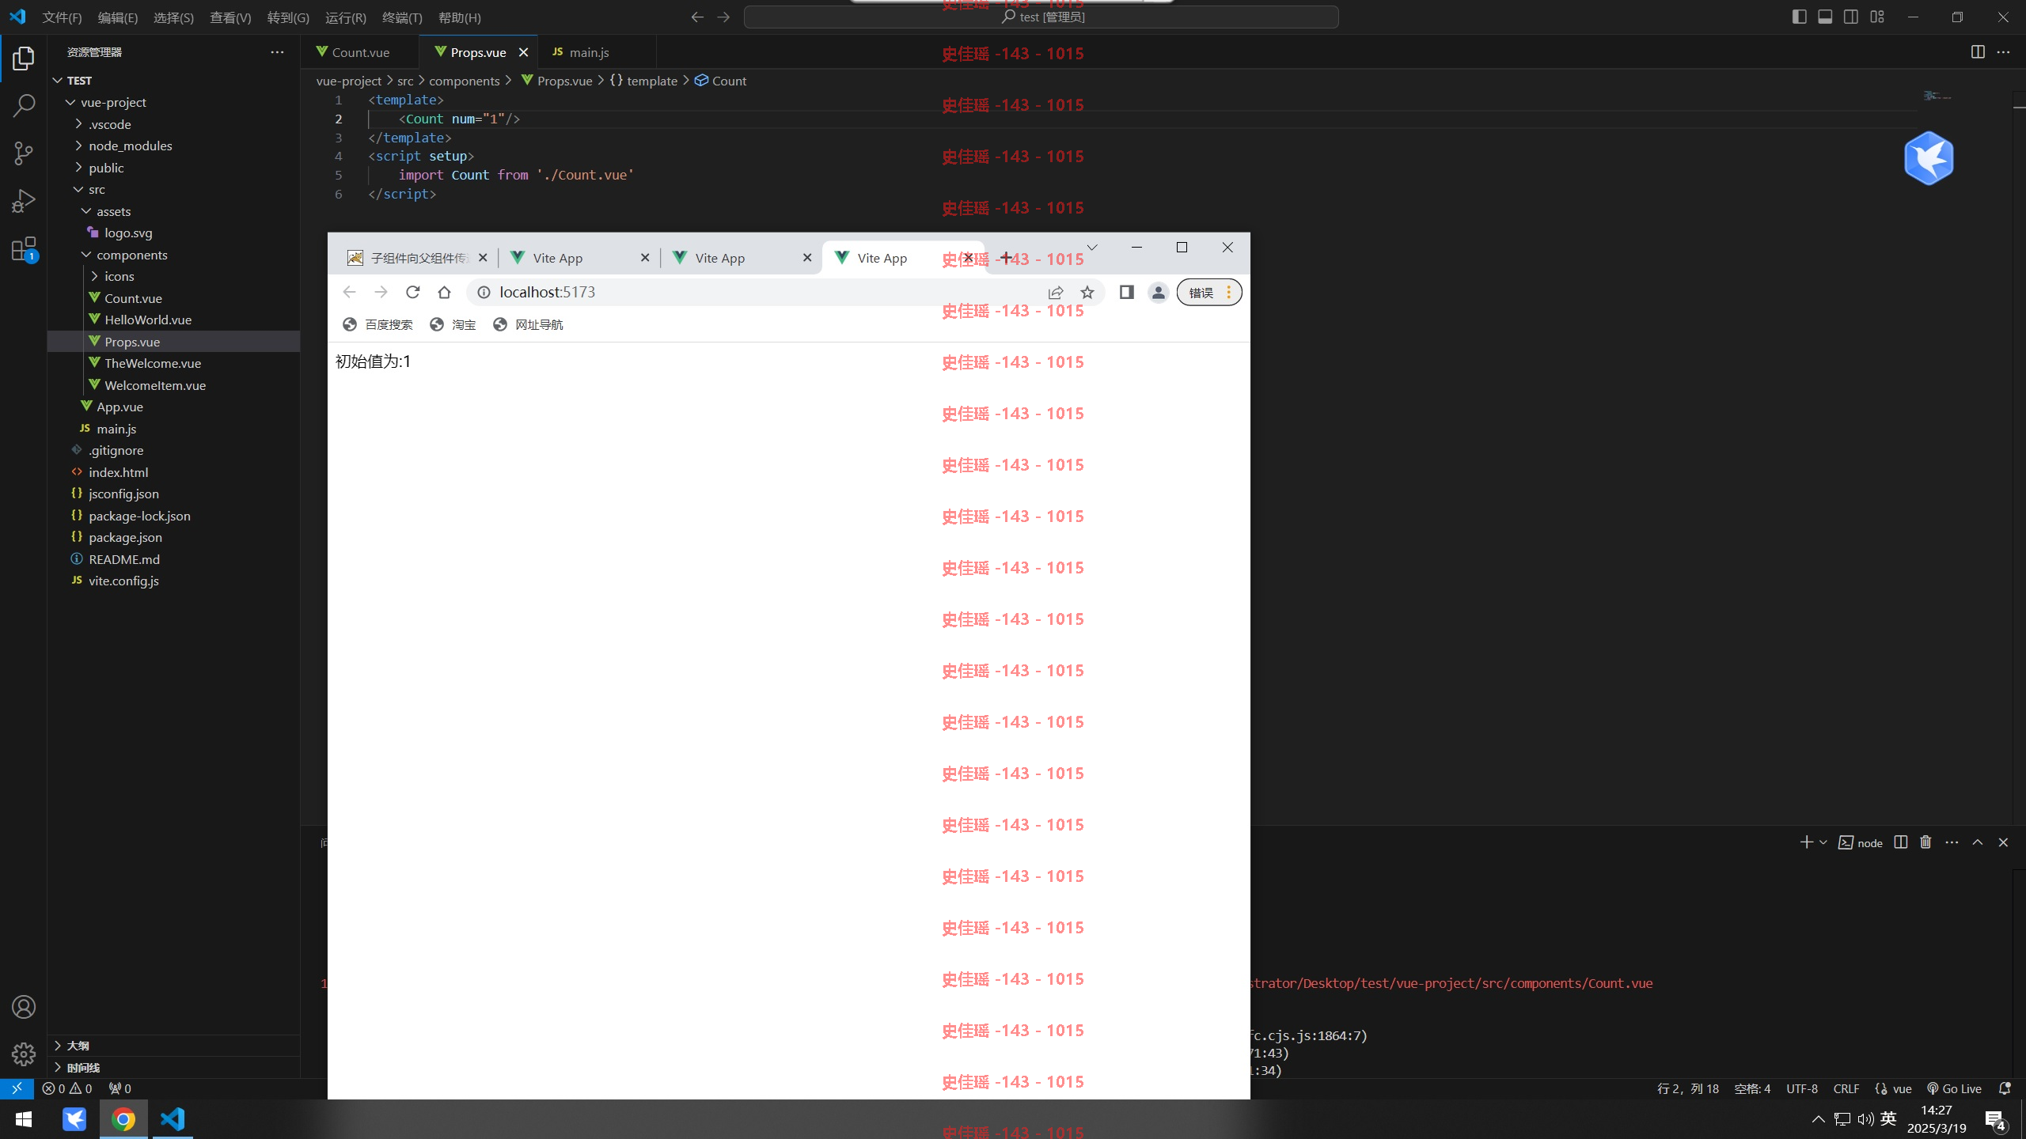2026x1139 pixels.
Task: Open the Search view in activity bar
Action: (x=24, y=105)
